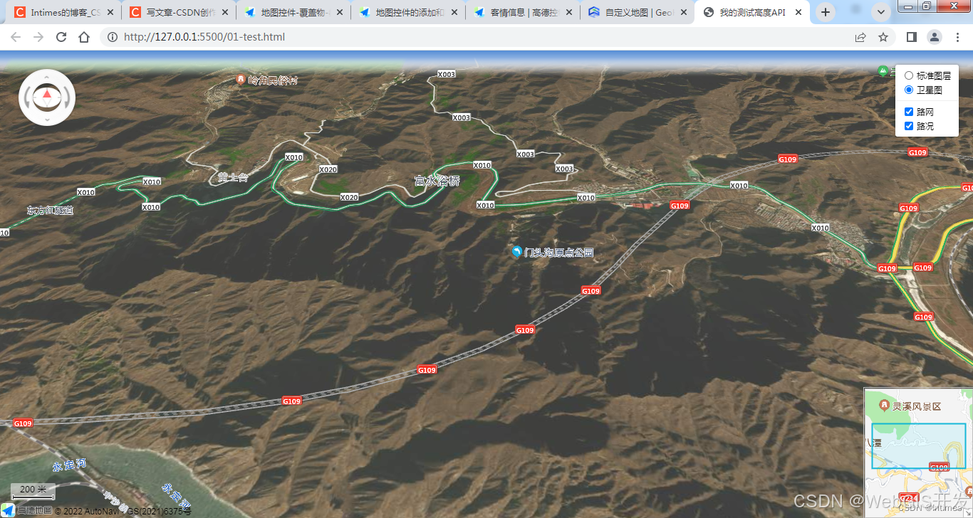The image size is (973, 518).
Task: Close the 写文章-CSDN创作 tab
Action: [x=225, y=12]
